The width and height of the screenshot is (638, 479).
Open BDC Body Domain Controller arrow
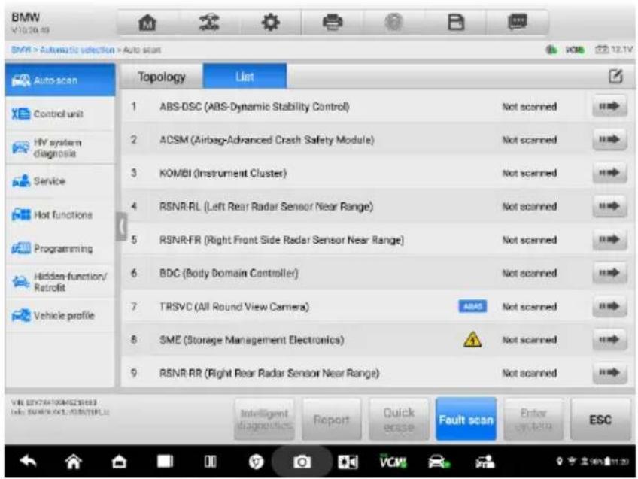pos(609,273)
